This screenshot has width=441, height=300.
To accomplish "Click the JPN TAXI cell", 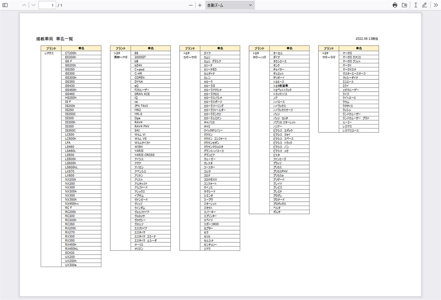I will (151, 106).
